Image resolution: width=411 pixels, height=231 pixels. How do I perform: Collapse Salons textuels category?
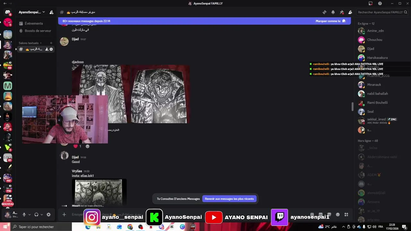30,43
